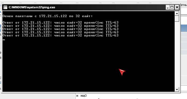Click IP 172.21.15.122 in the header line

[x=53, y=16]
